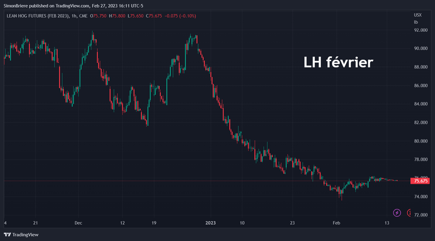Click the 'LH février' text annotation

coord(338,63)
